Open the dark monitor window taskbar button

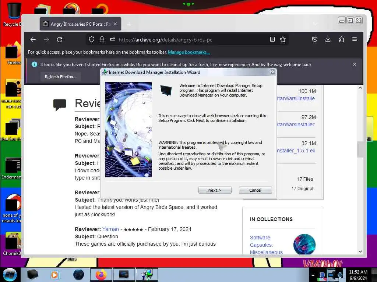124,275
